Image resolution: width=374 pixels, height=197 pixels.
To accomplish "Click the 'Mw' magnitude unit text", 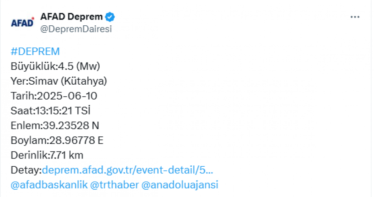I will tap(88, 66).
